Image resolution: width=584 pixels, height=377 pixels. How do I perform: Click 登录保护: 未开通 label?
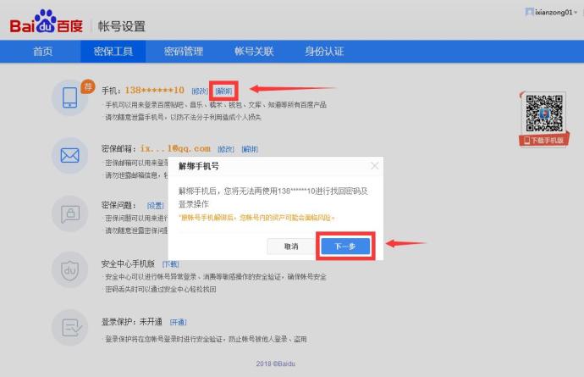tap(132, 322)
